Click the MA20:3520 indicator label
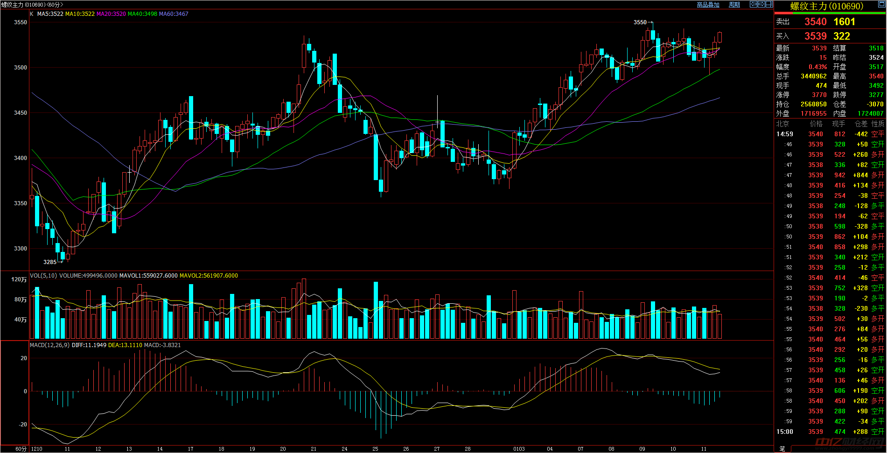887x453 pixels. (x=111, y=14)
